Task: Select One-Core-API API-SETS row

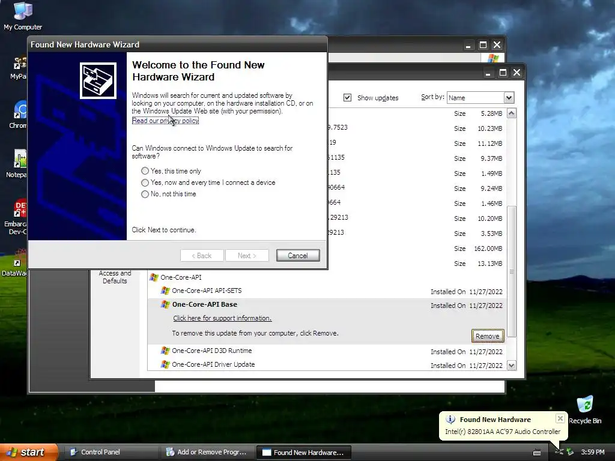Action: click(326, 291)
